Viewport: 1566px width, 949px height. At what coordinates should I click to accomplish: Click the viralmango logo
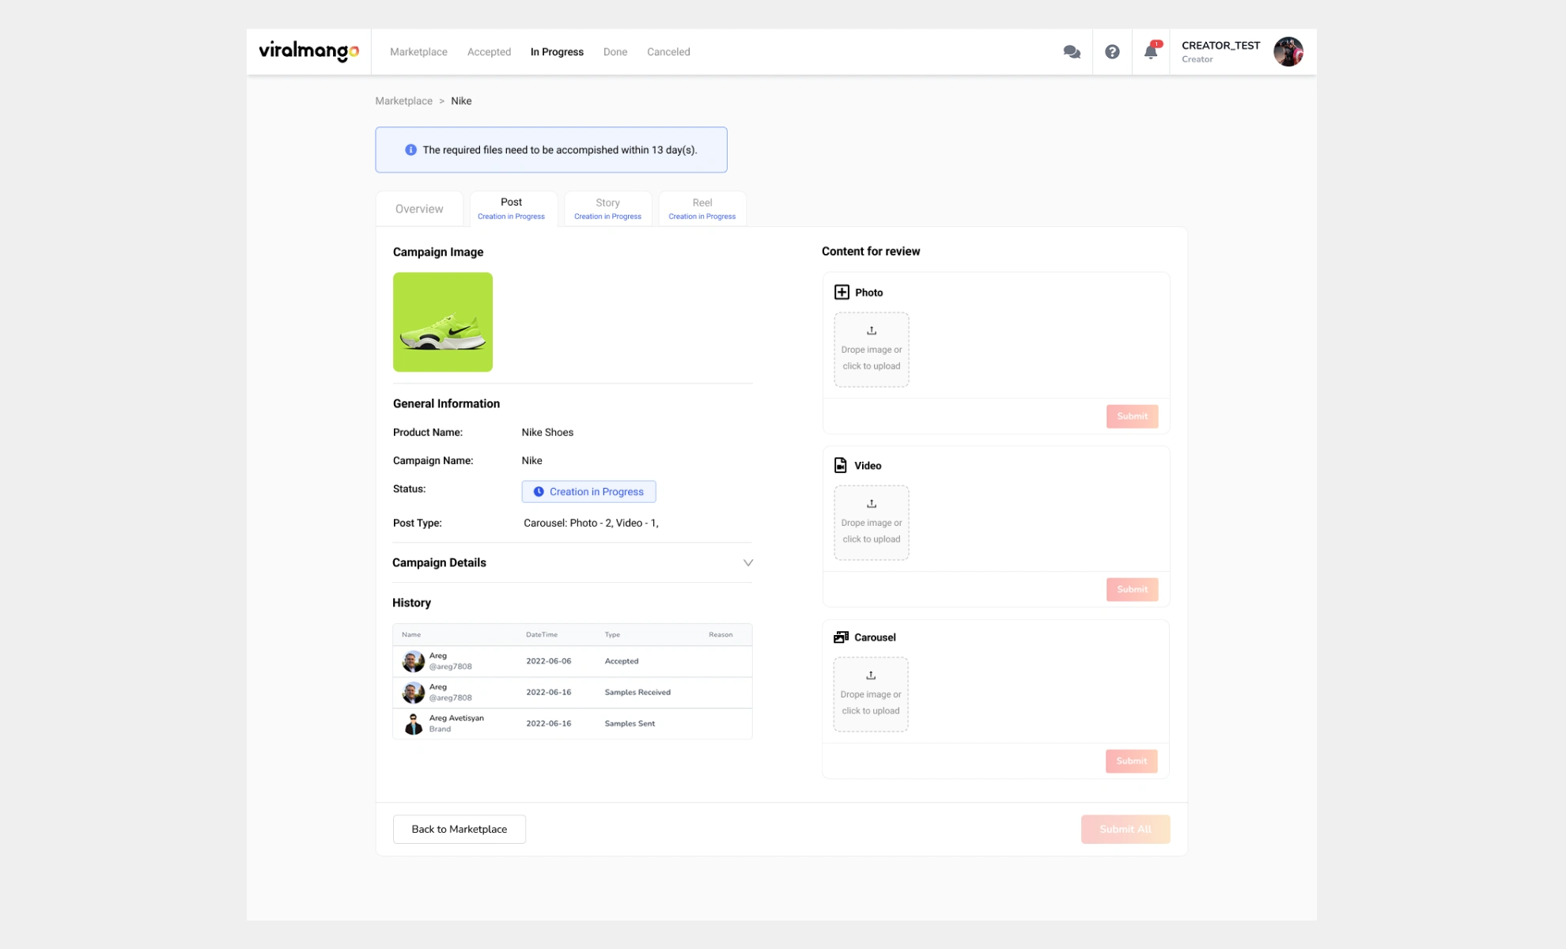(308, 51)
